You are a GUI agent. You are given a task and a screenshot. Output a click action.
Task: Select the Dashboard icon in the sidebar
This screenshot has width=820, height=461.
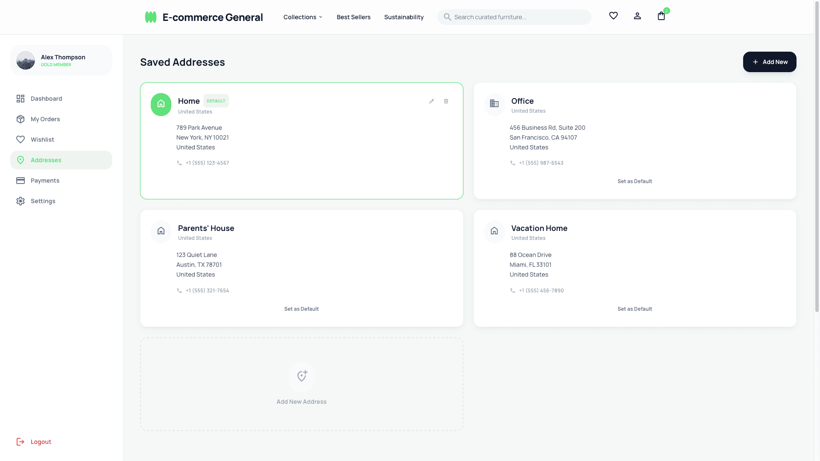pos(20,98)
